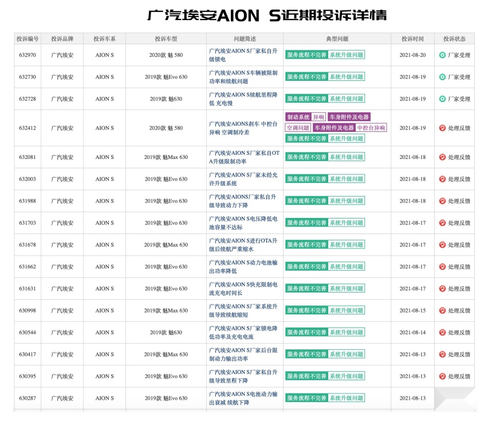This screenshot has height=421, width=488.
Task: Click the 投诉状态 column header
Action: click(454, 38)
